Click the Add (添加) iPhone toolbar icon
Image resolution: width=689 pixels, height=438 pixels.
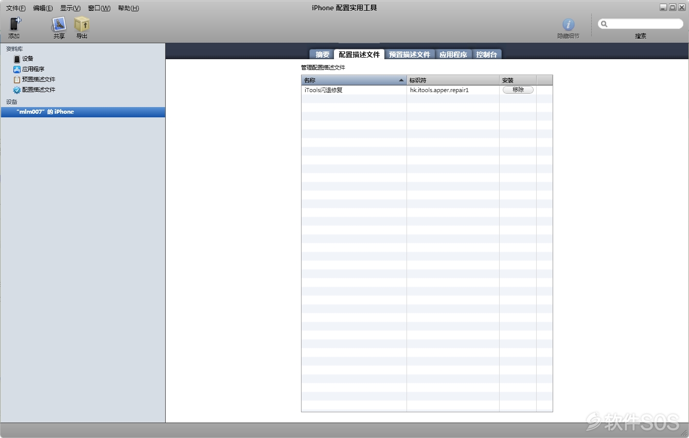click(x=15, y=24)
